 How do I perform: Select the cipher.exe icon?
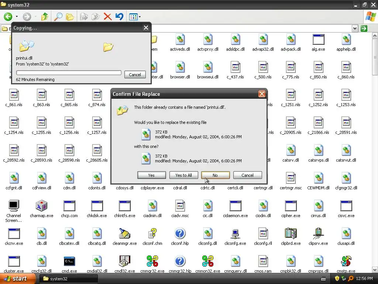291,206
